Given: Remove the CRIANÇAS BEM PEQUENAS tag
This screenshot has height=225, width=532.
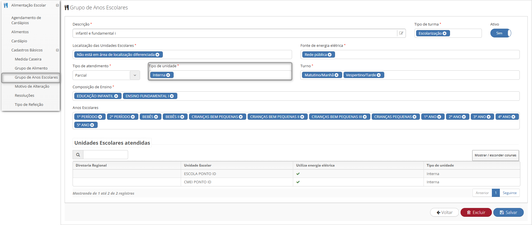Looking at the screenshot, I should 241,117.
